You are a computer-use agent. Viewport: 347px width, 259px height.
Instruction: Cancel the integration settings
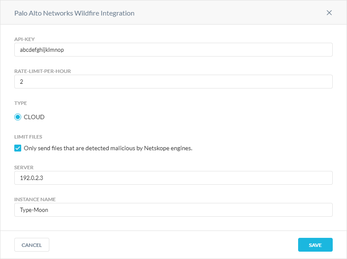(x=32, y=245)
